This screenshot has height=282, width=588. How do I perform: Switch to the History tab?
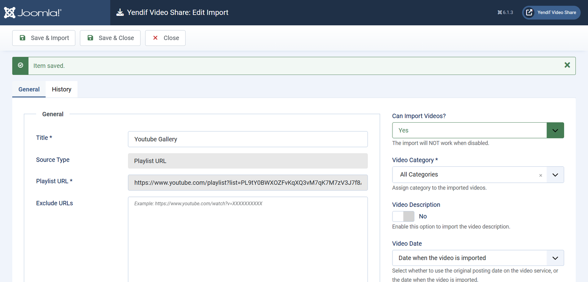coord(61,89)
